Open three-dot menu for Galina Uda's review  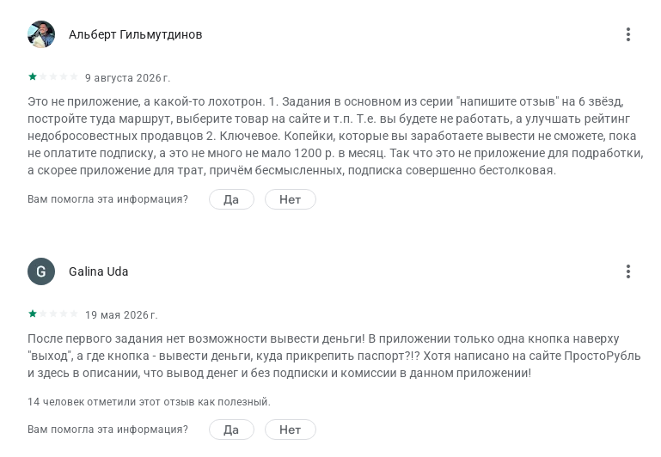627,271
